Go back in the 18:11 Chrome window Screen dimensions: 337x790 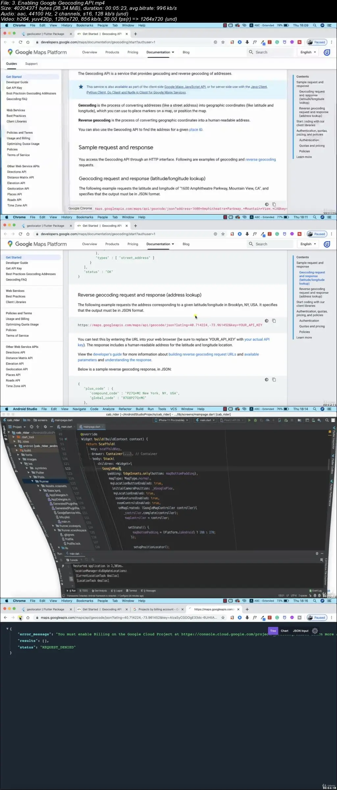click(5, 234)
